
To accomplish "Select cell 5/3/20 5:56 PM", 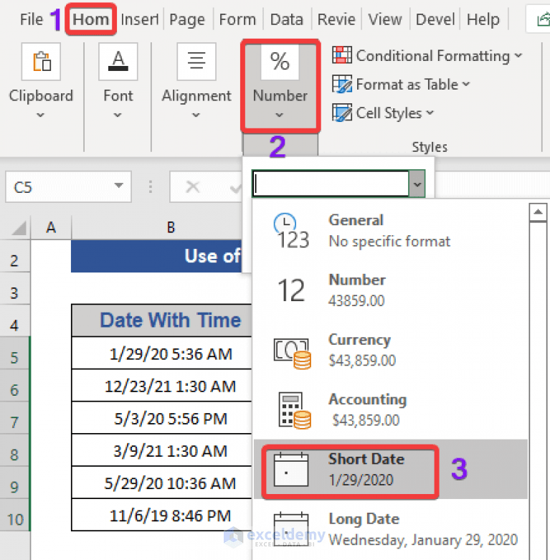I will coord(162,418).
